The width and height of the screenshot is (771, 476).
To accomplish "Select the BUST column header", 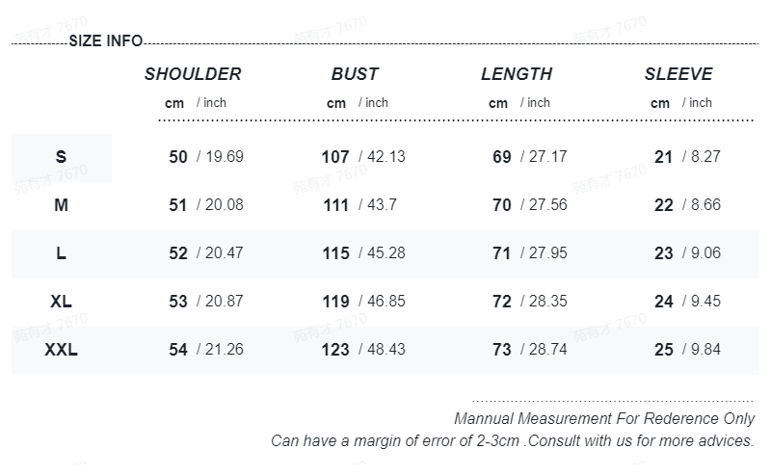I will 355,74.
